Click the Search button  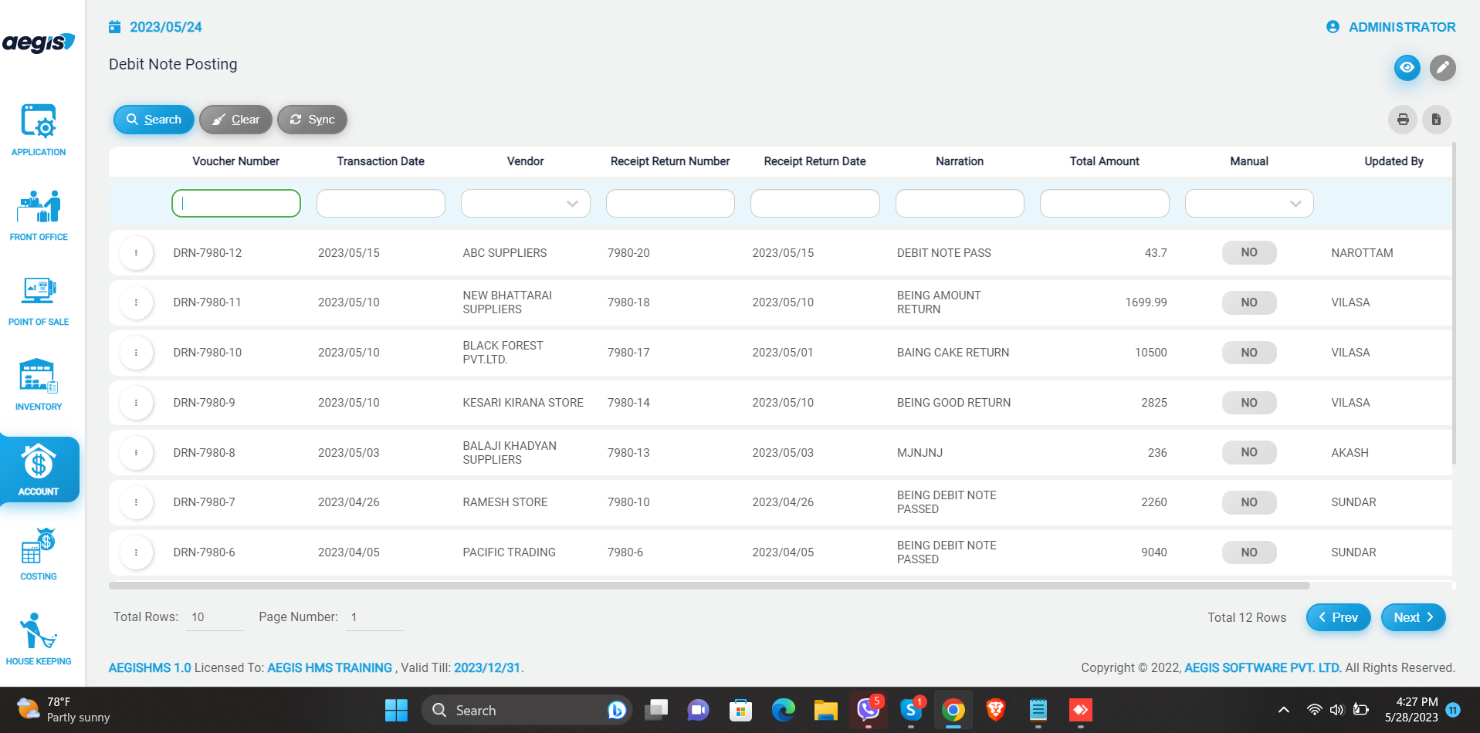click(x=154, y=120)
